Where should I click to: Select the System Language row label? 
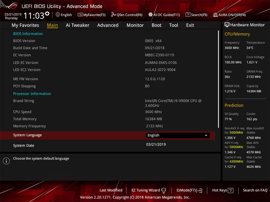click(x=27, y=135)
